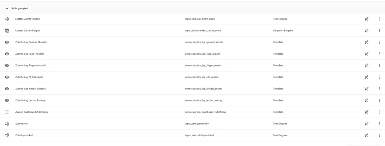Screen dimensions: 385x146
Task: Click crossed-pencil icon in Zutrittsinfo row
Action: [366, 124]
